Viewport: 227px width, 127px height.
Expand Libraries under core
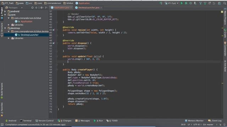9,25
